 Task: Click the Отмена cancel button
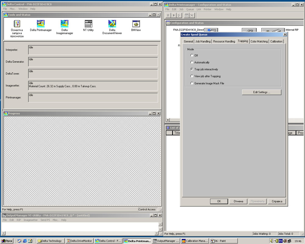tap(238, 201)
